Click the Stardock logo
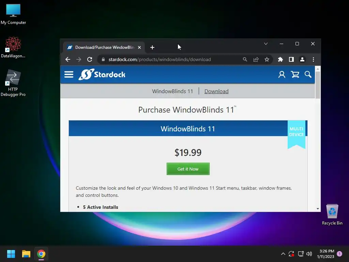Viewport: 349px width, 262px height. click(102, 74)
